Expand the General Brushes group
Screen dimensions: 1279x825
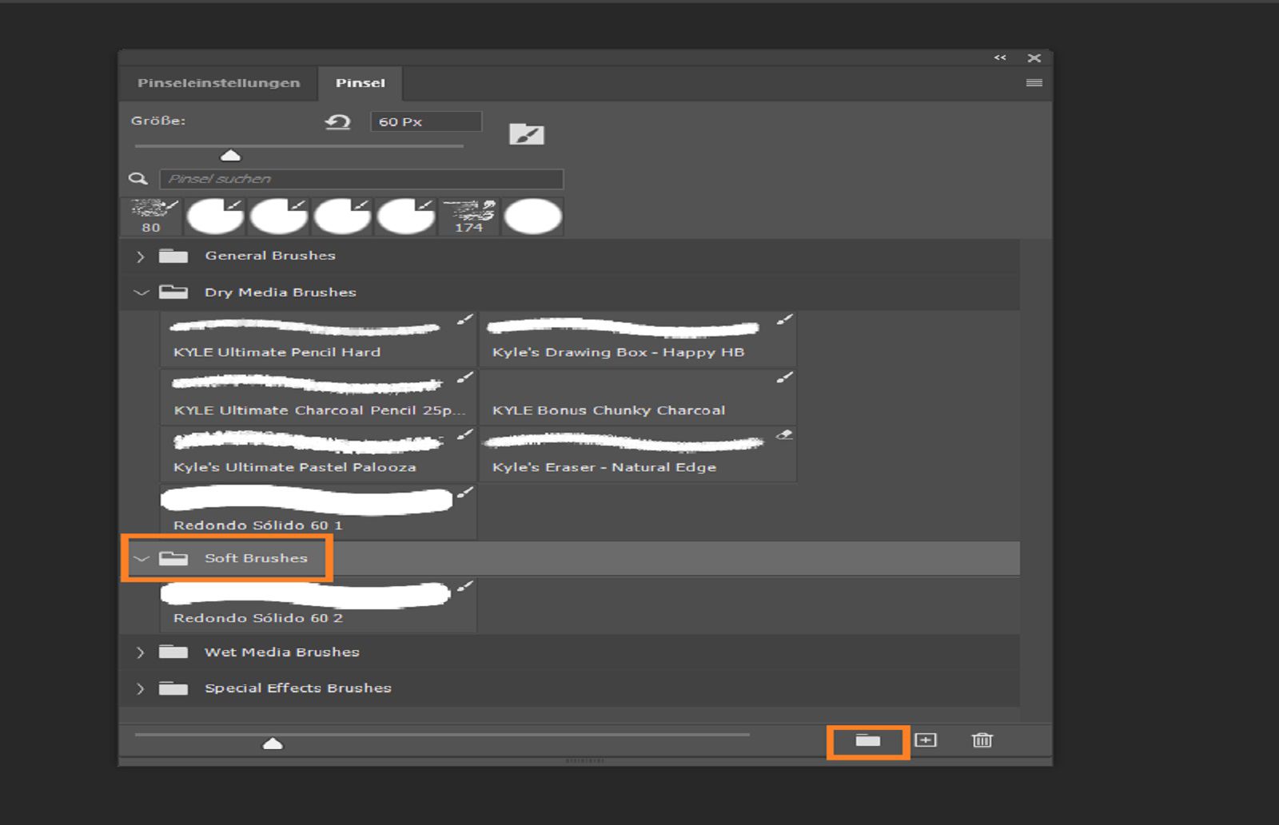pos(141,256)
